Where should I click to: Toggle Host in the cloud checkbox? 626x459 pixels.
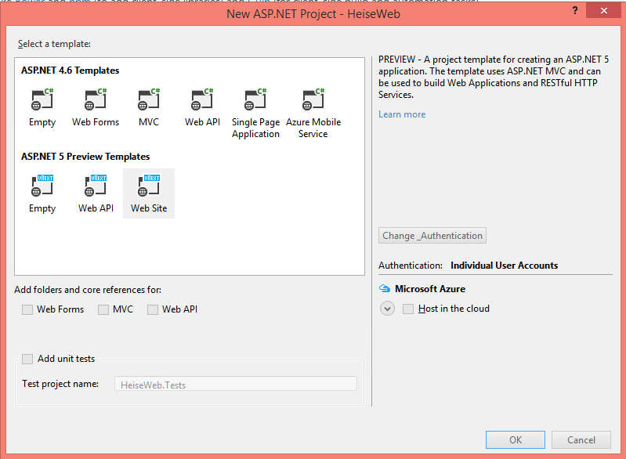click(x=408, y=309)
